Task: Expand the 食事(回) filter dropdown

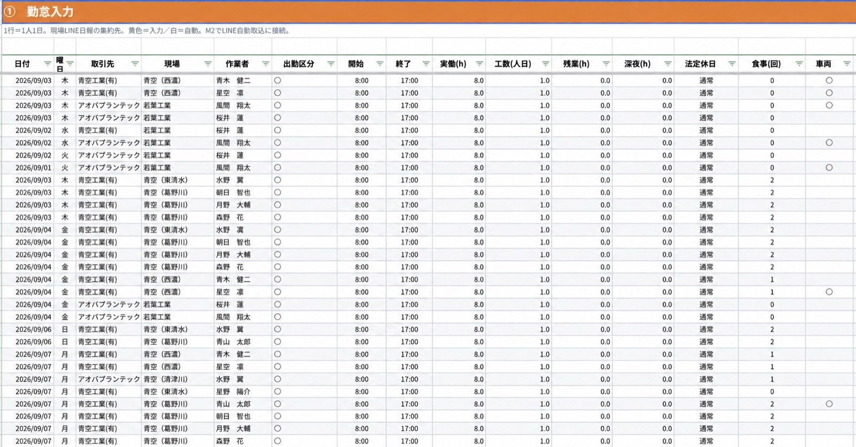Action: tap(799, 64)
